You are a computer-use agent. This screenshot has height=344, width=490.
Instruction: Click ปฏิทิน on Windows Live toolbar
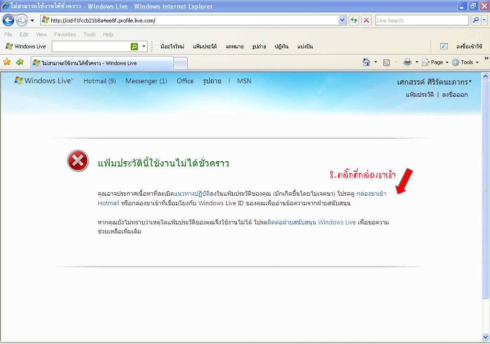tap(282, 46)
